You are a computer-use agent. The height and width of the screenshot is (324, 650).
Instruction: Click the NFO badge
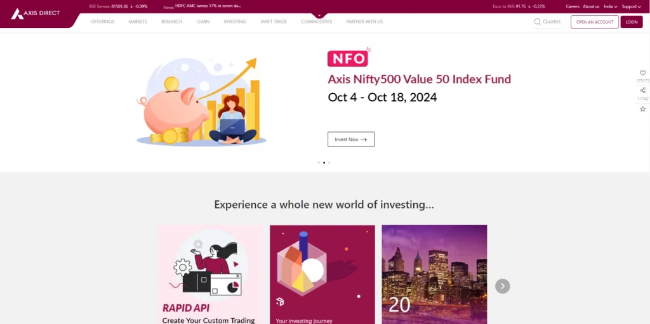[348, 58]
